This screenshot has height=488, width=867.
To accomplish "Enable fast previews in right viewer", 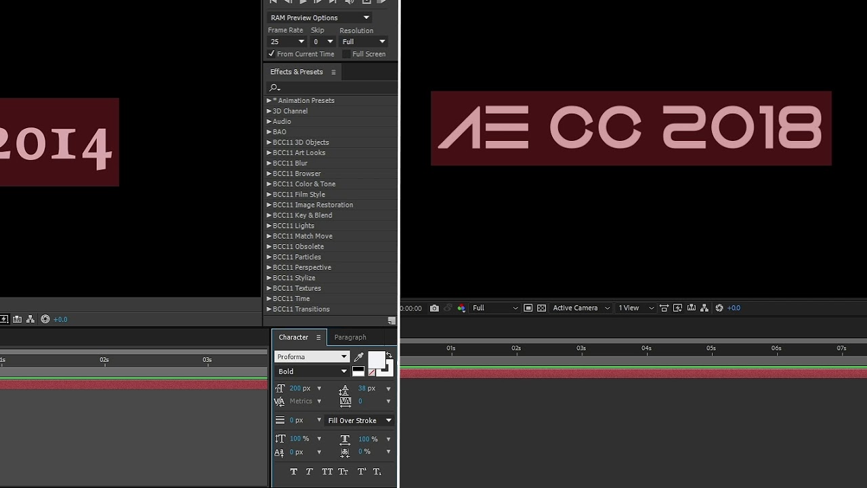I will point(678,308).
